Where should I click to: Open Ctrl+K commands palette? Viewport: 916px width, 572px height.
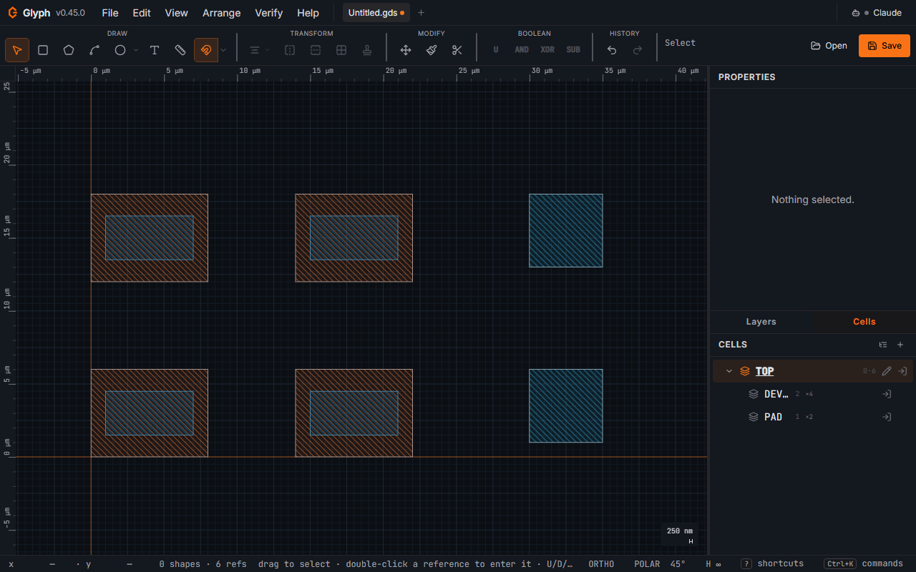coord(864,564)
